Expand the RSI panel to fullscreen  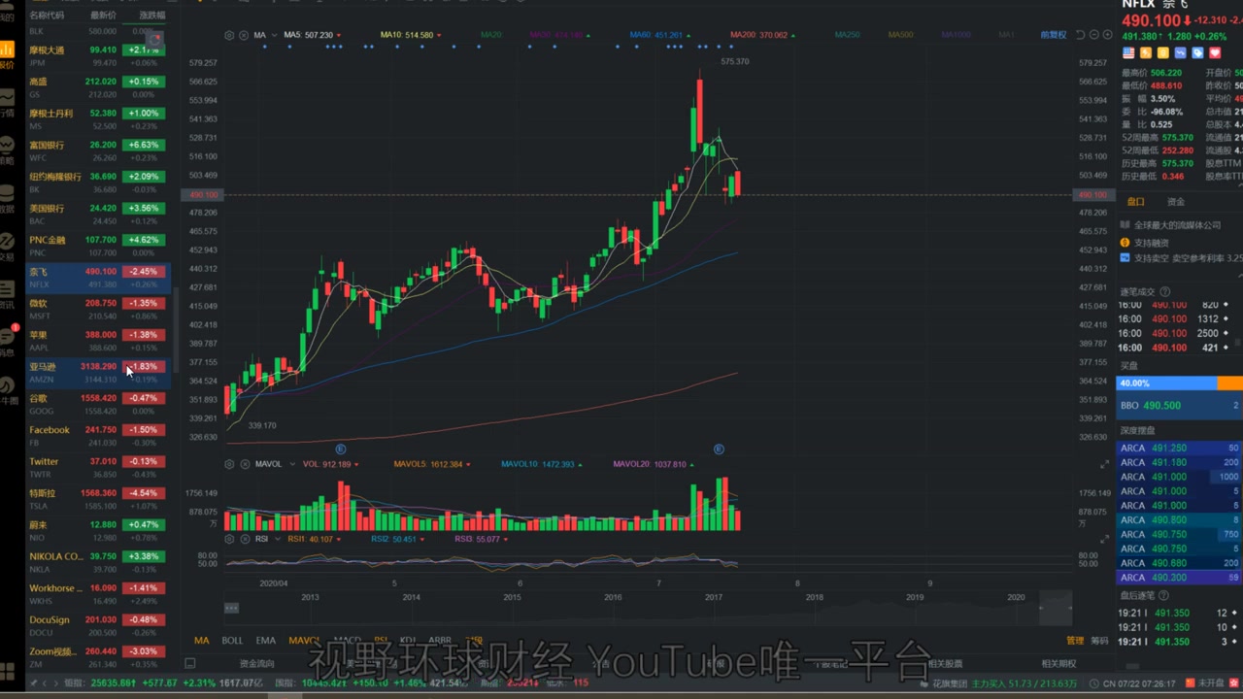[1104, 539]
